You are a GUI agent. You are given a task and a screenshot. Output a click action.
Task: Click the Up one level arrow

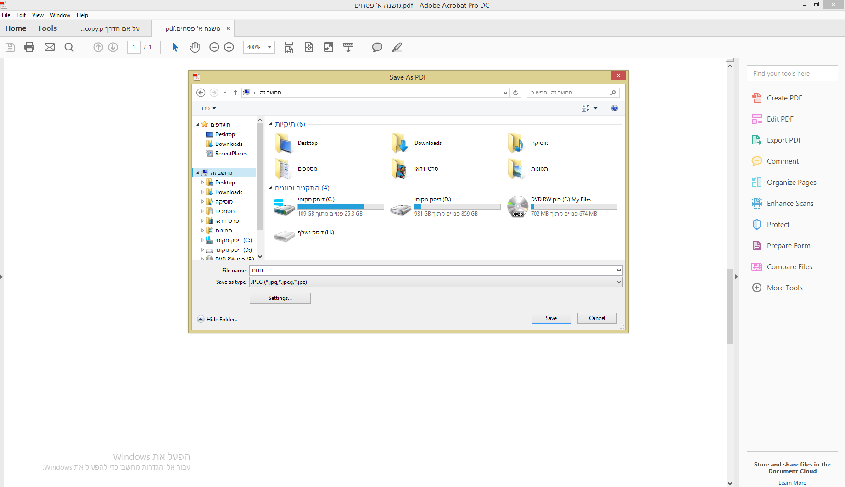pos(235,93)
